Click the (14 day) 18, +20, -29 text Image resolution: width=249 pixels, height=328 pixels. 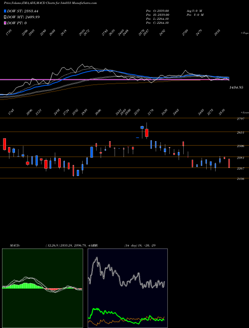coord(140,246)
